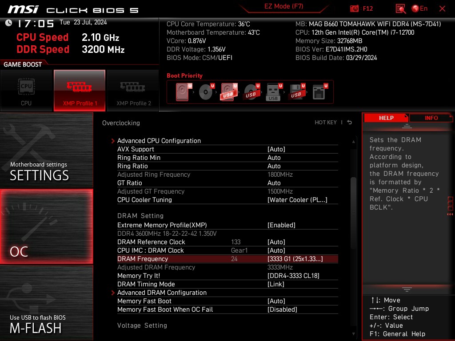455x341 pixels.
Task: Click the help panel bottom collapse handle
Action: pos(407,289)
